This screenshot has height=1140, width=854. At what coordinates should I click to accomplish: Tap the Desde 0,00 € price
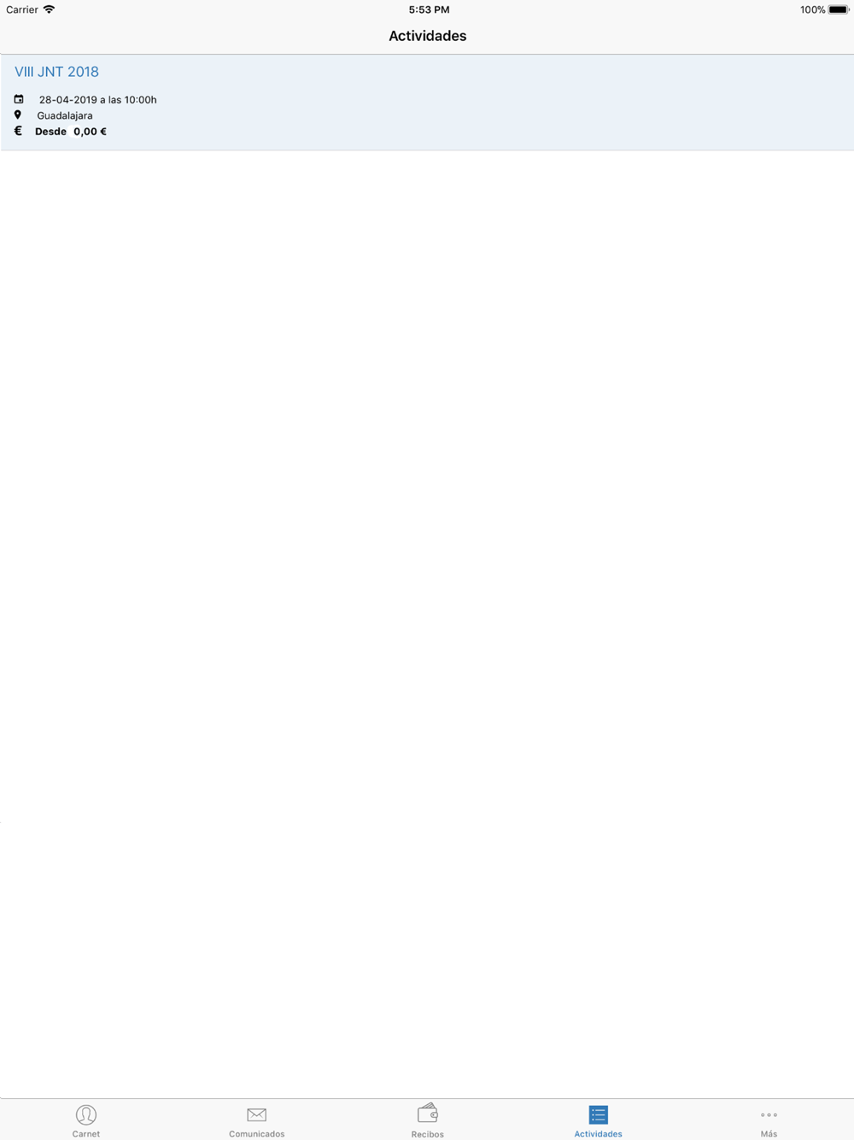click(71, 132)
